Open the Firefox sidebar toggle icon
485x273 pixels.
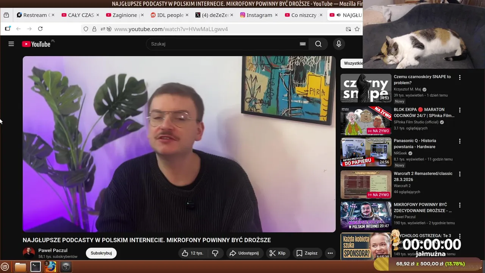(x=8, y=29)
